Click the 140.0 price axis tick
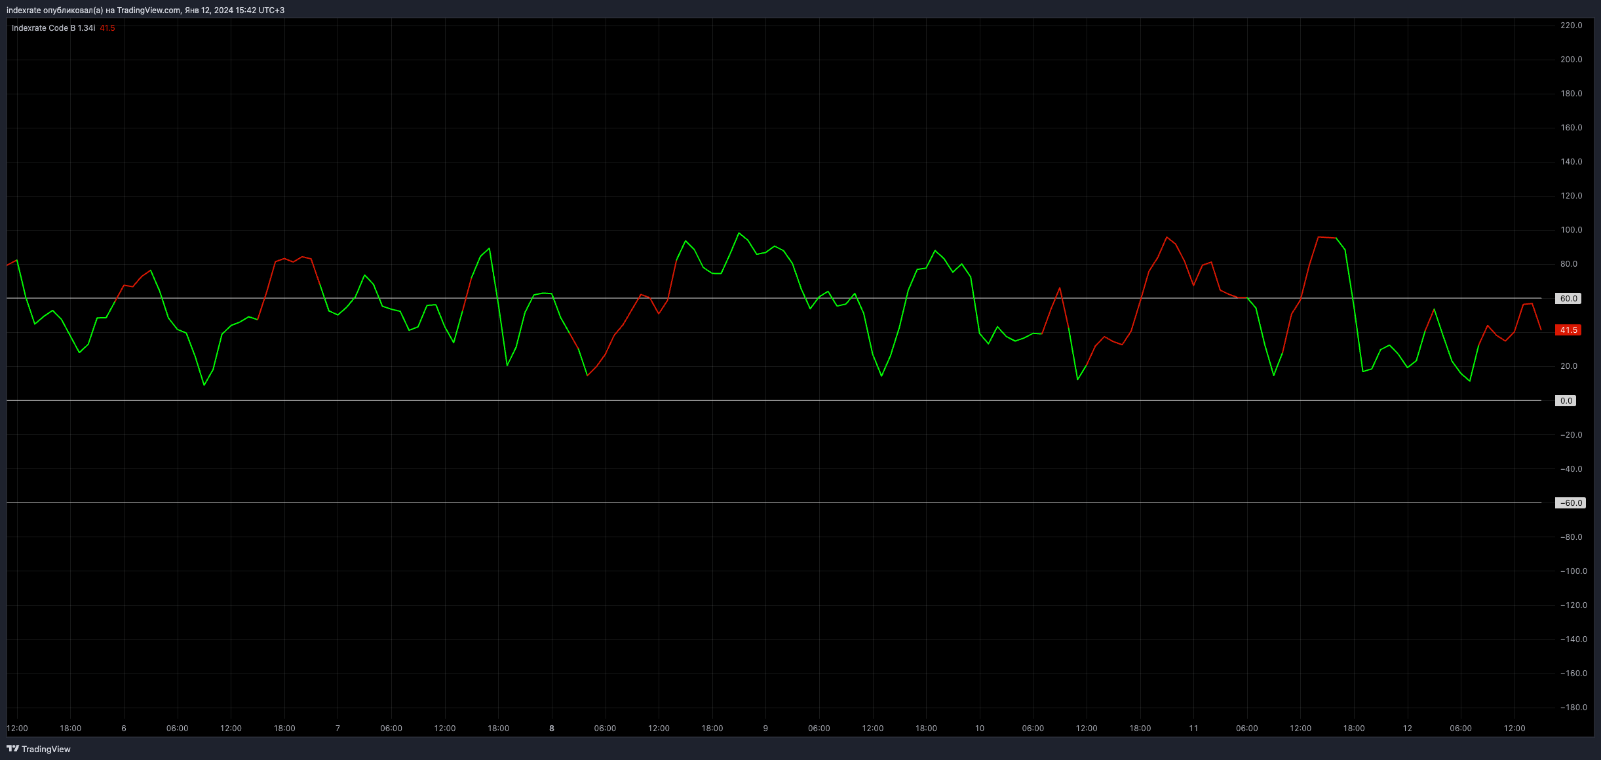 pos(1571,162)
